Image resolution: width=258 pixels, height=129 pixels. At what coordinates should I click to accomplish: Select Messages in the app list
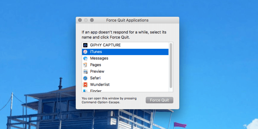pos(99,58)
